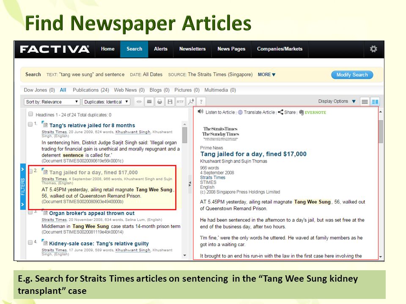Click the Listen to Article speaker icon
Screen dimensions: 406x304
pos(200,111)
